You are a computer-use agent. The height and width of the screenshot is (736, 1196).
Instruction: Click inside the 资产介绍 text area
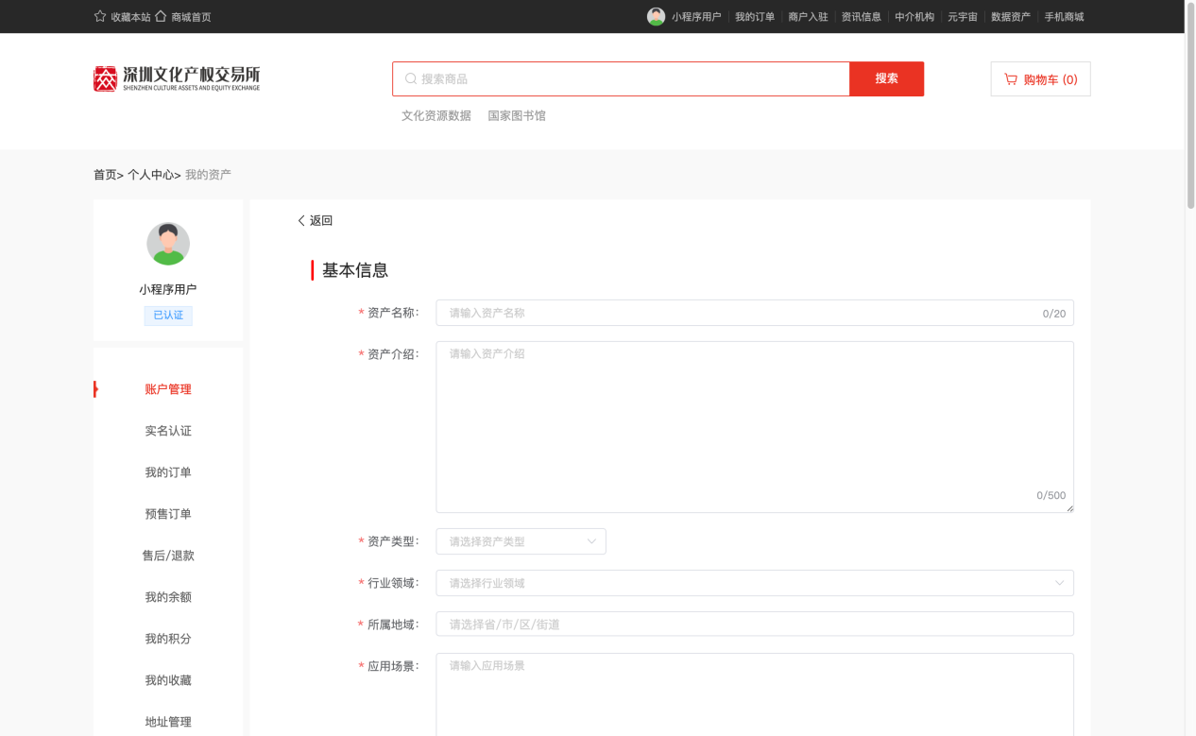754,426
